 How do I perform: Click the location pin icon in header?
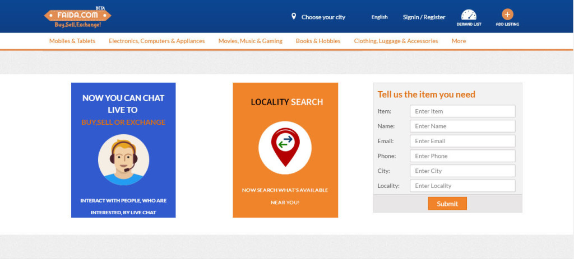pos(294,17)
